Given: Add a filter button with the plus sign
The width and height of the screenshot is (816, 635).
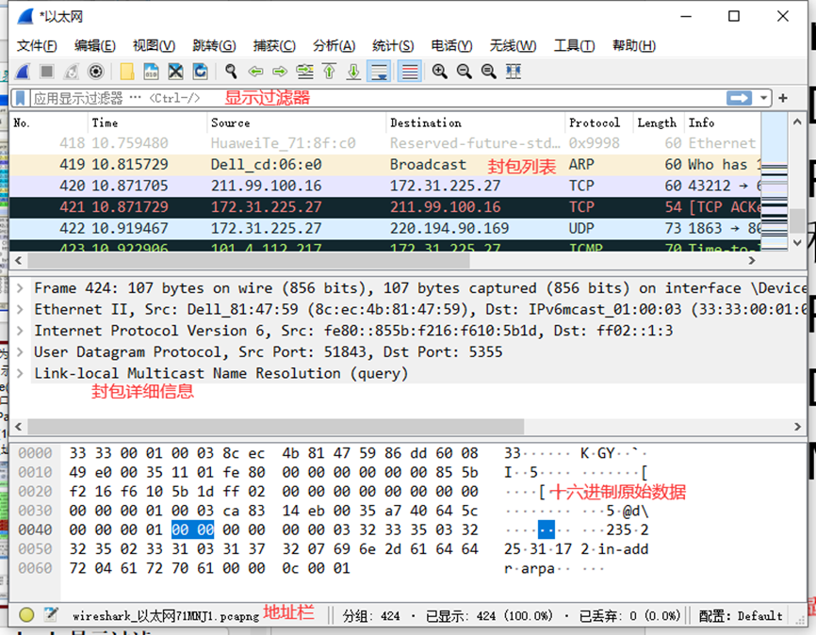Looking at the screenshot, I should click(783, 98).
